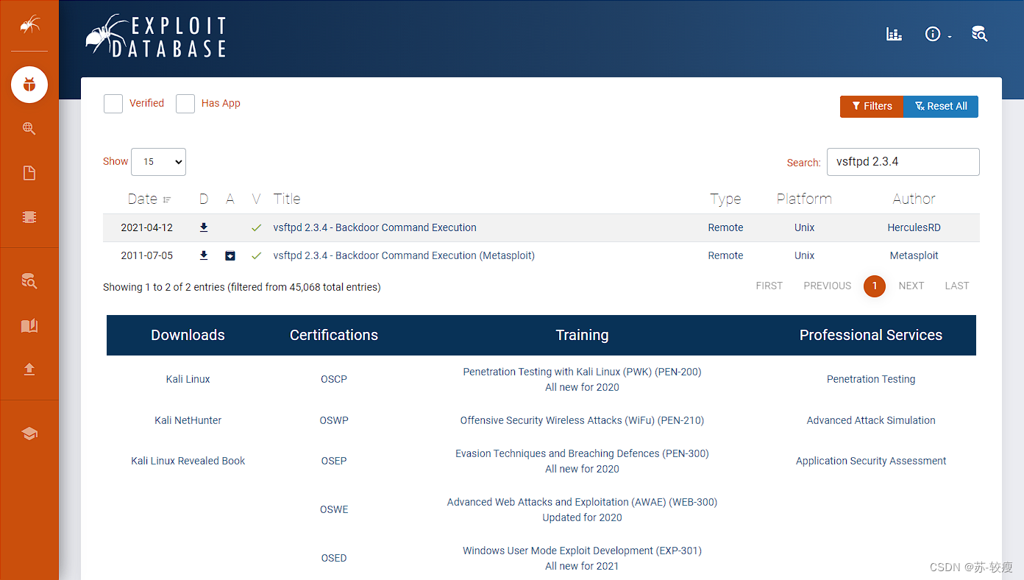Open the Application Security Assessment link

tap(871, 461)
